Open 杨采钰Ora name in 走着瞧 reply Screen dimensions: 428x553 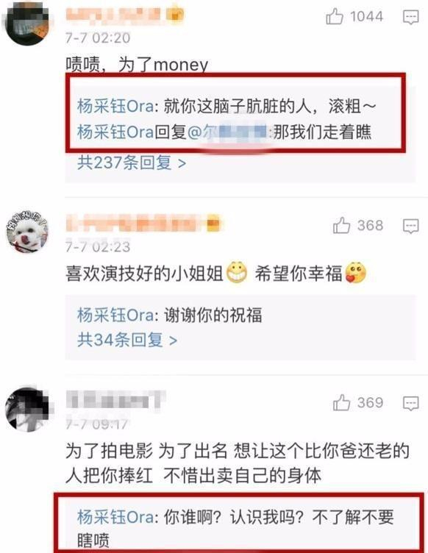click(115, 132)
